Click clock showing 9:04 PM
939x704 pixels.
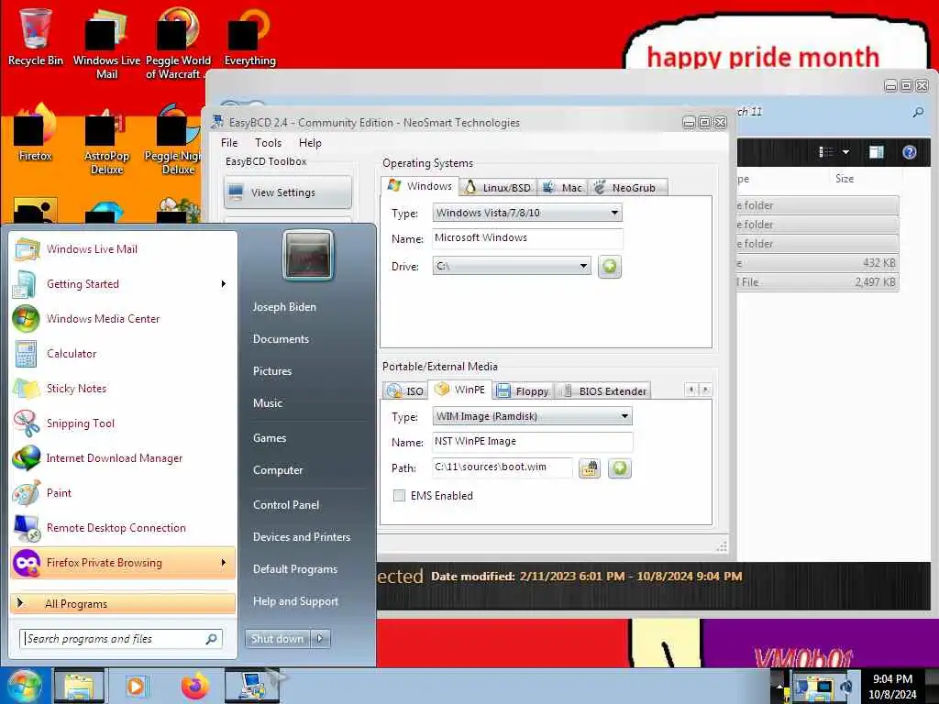(892, 679)
